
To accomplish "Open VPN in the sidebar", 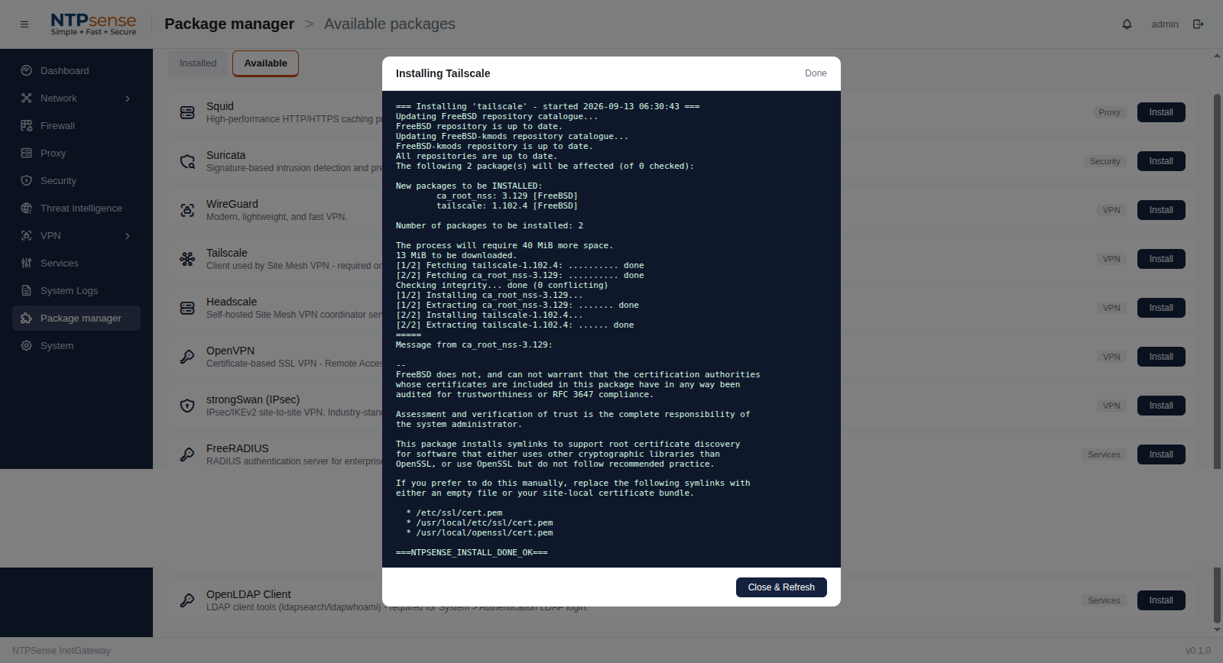I will coord(76,235).
